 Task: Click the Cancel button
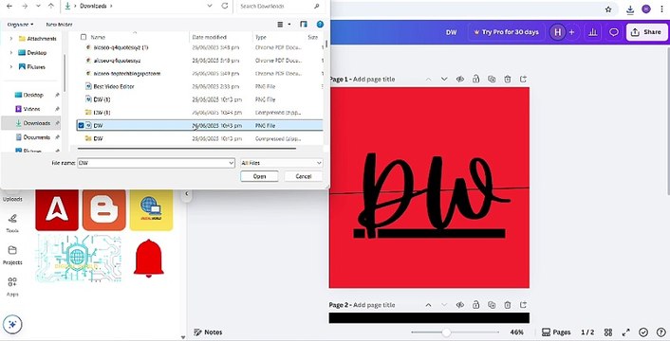(x=304, y=176)
